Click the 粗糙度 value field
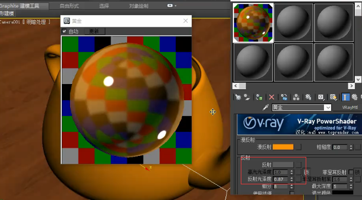Viewport: 362px width, 200px height. (340, 147)
